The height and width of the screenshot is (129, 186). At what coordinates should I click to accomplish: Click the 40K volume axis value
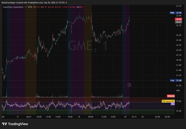(x=178, y=91)
